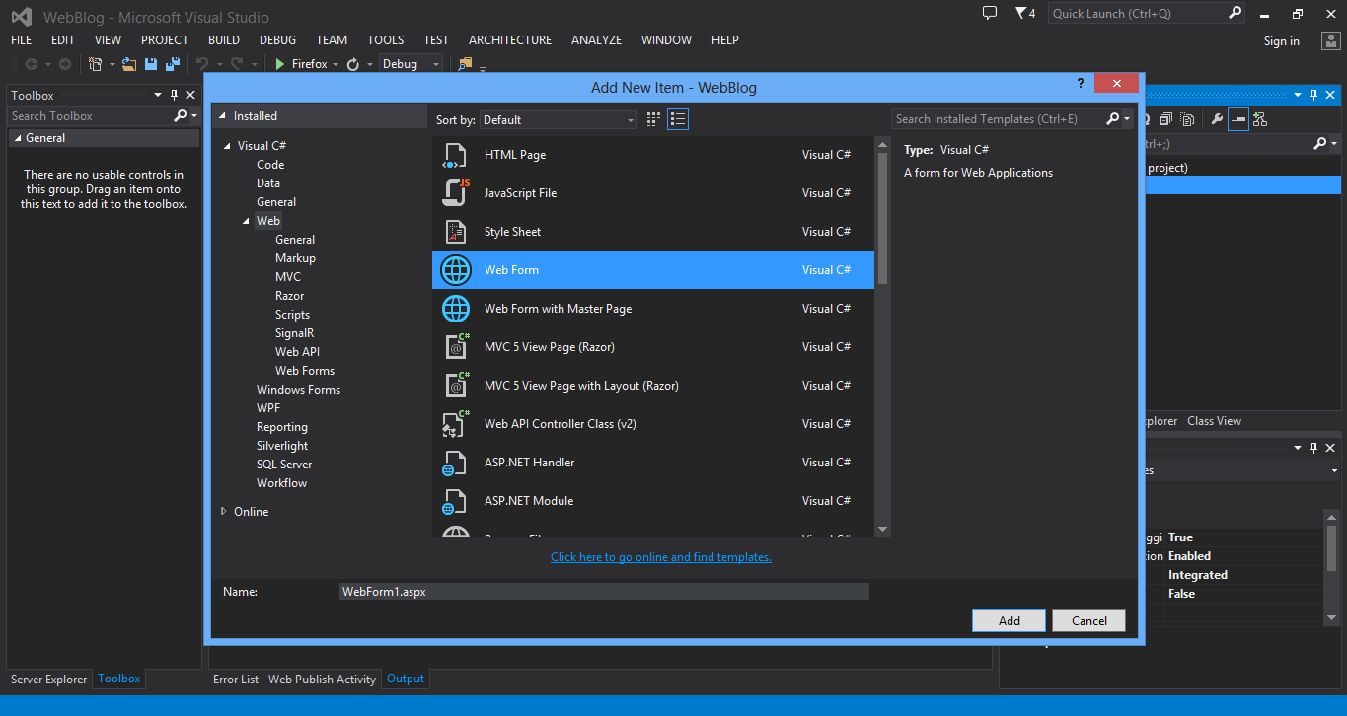The width and height of the screenshot is (1347, 716).
Task: Click Web API Controller Class icon
Action: point(455,424)
